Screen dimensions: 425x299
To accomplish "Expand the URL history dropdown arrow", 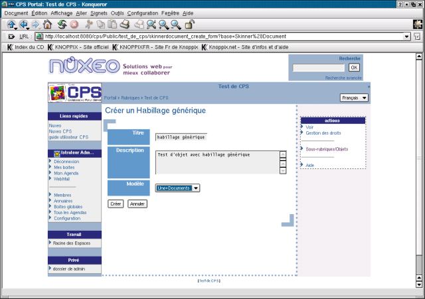I will (406, 36).
